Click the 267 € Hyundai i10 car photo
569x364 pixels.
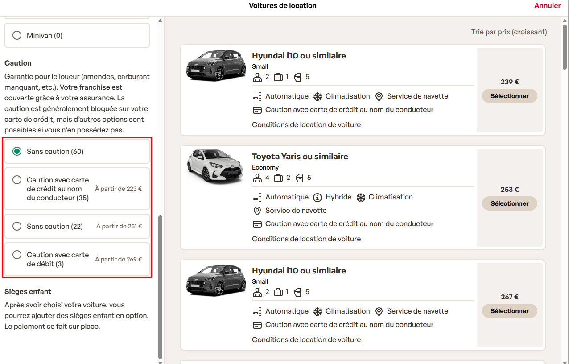point(216,281)
